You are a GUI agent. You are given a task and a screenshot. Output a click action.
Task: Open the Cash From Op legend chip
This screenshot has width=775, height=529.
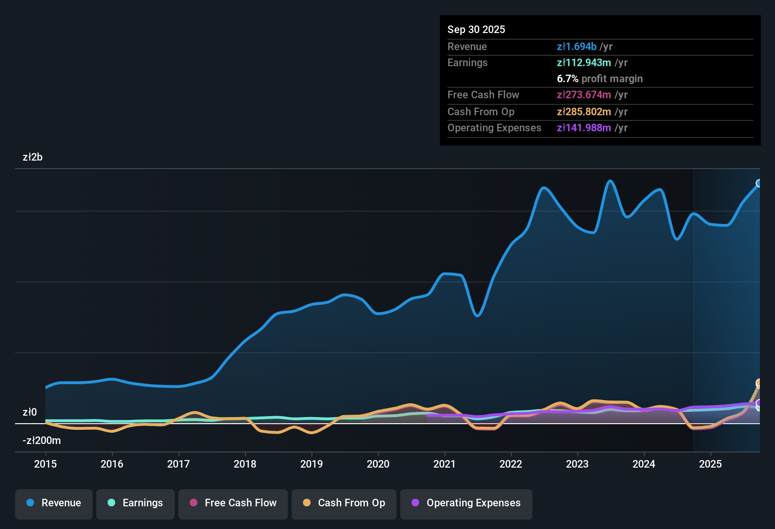point(344,503)
